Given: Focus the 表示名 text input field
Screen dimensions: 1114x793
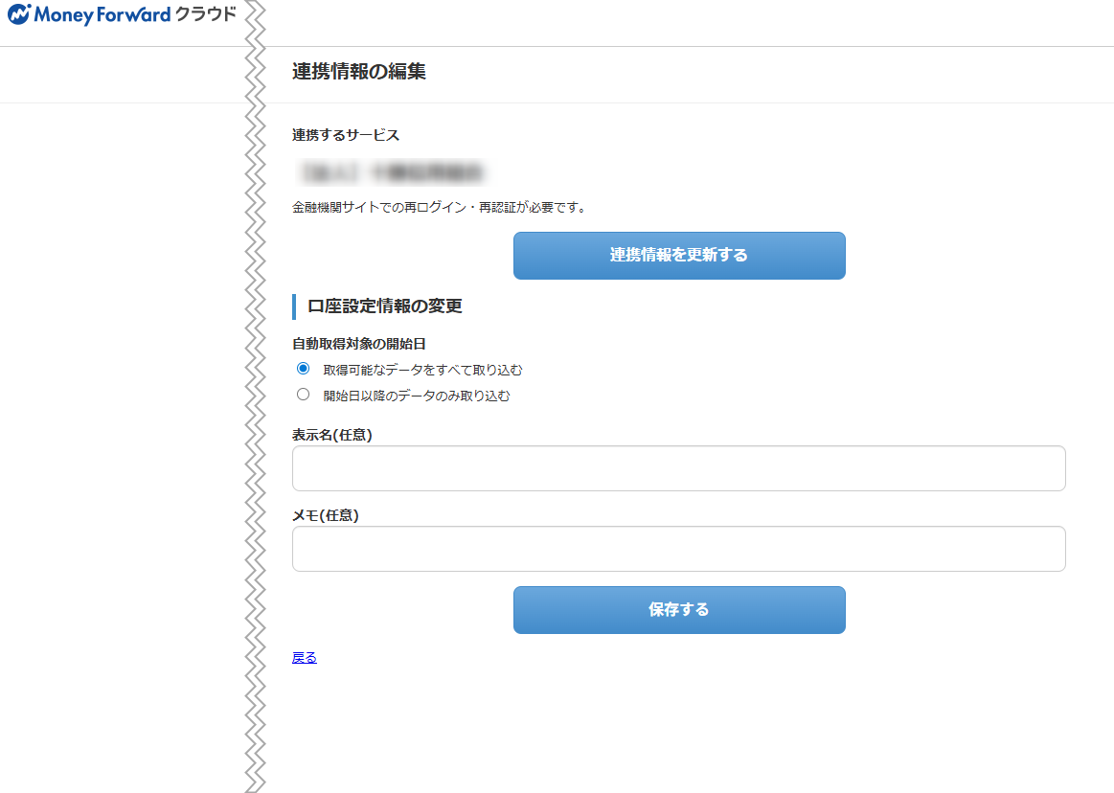Looking at the screenshot, I should 678,468.
